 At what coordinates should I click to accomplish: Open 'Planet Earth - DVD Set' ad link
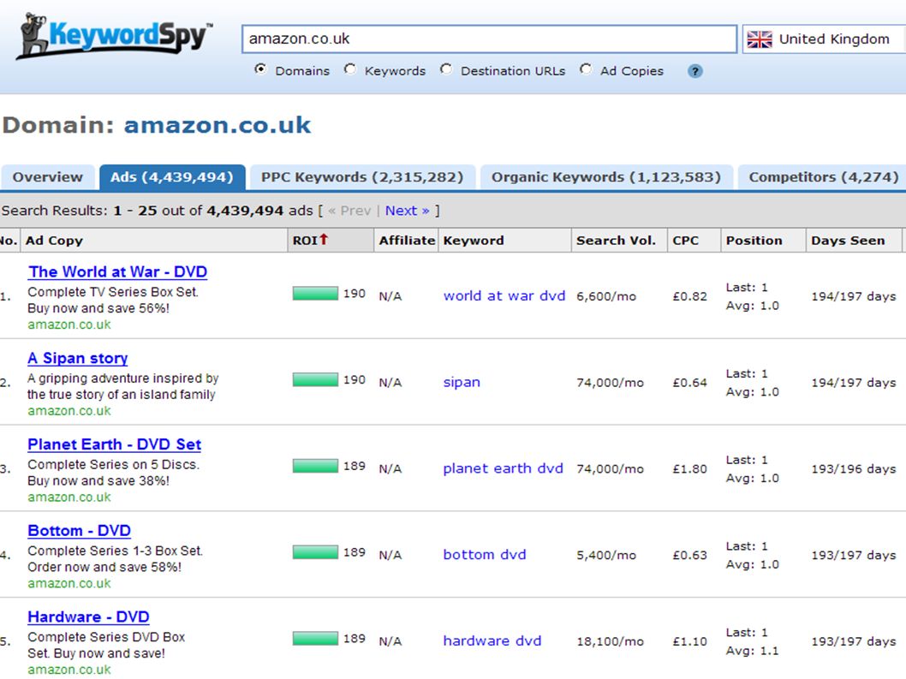pos(115,444)
